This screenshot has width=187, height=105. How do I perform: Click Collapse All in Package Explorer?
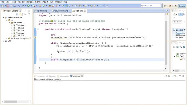click(17, 14)
